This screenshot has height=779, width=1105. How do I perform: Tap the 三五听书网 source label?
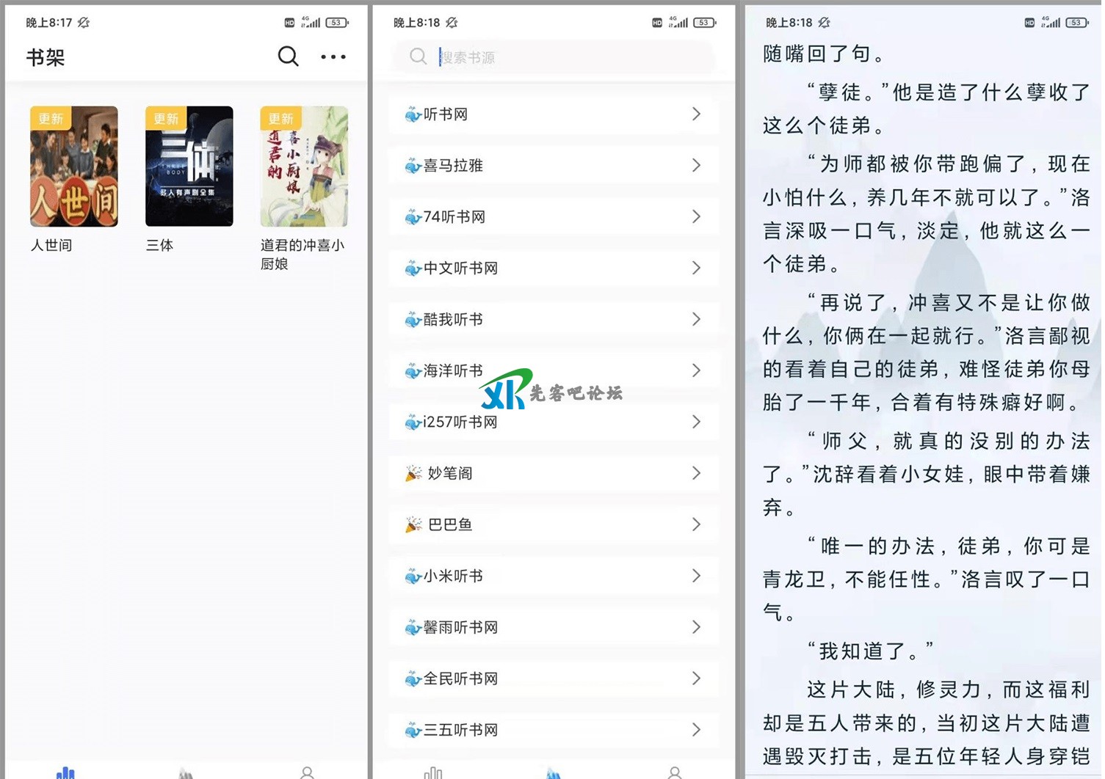[x=460, y=731]
